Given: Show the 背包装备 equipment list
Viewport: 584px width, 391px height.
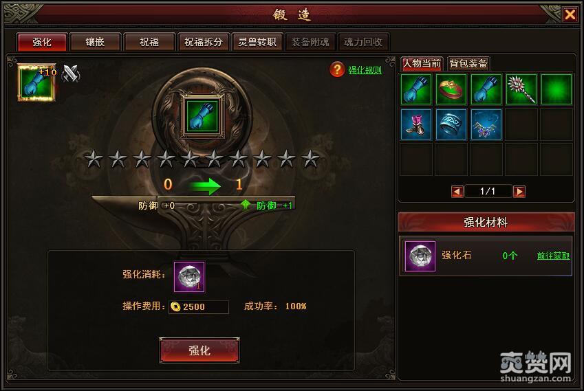Looking at the screenshot, I should [468, 64].
